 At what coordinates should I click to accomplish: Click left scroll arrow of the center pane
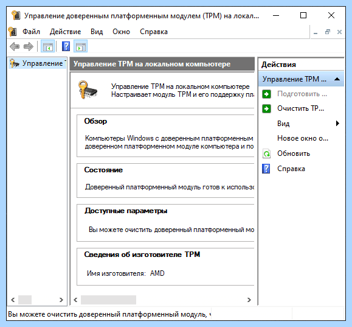75,300
